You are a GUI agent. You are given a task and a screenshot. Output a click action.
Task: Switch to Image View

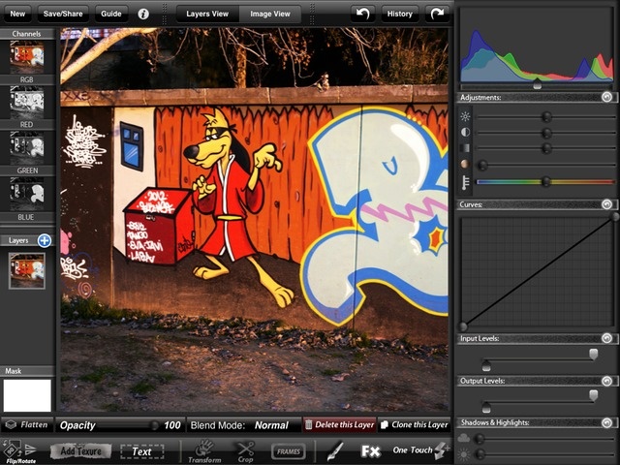tap(270, 14)
